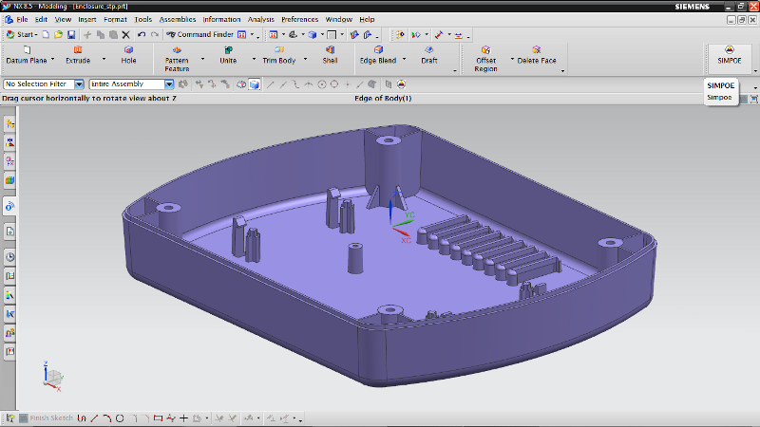760x427 pixels.
Task: Click the Open folder icon
Action: click(x=58, y=34)
